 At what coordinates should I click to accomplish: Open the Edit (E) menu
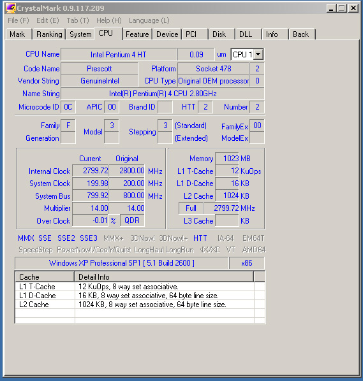pyautogui.click(x=48, y=20)
